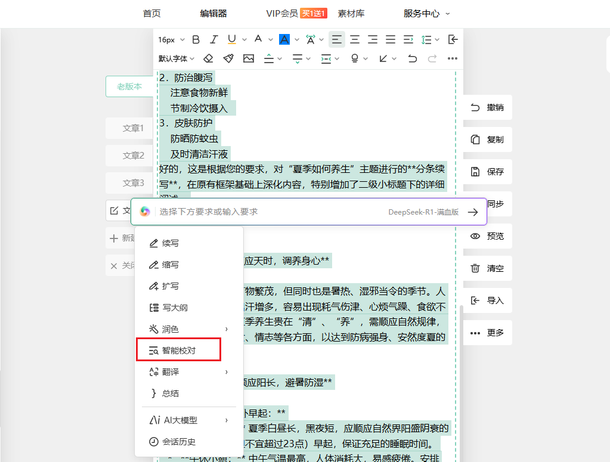This screenshot has width=610, height=462.
Task: Expand the highlight color dropdown arrow
Action: click(297, 40)
